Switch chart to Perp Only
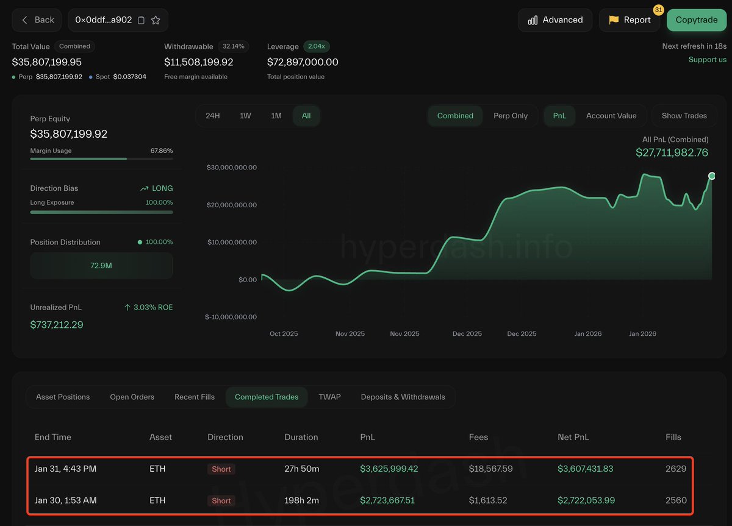Viewport: 732px width, 526px height. (x=510, y=116)
